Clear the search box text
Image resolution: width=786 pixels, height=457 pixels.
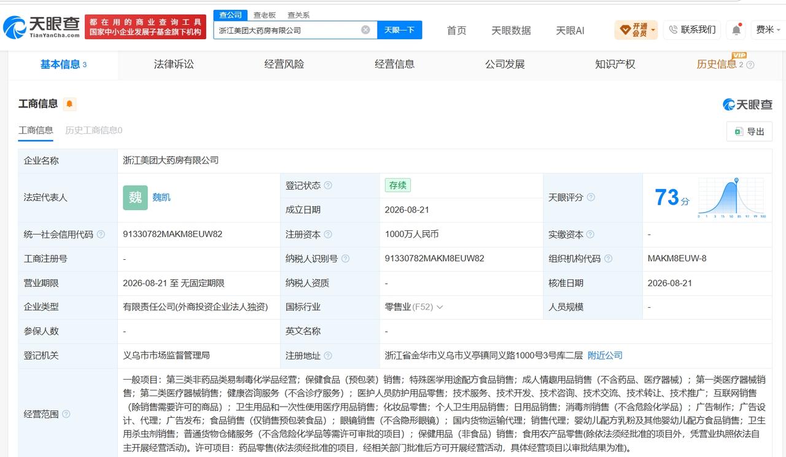coord(365,29)
